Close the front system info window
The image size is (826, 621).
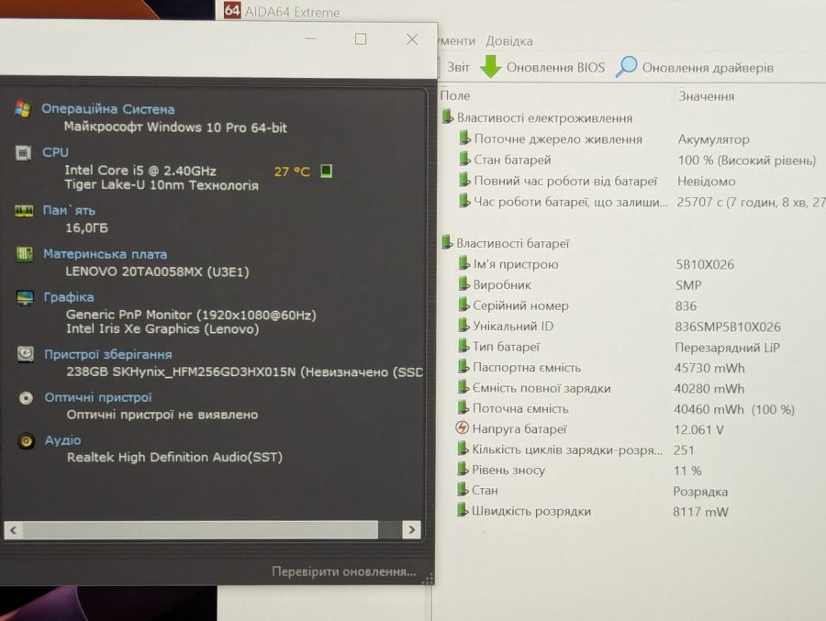click(412, 39)
